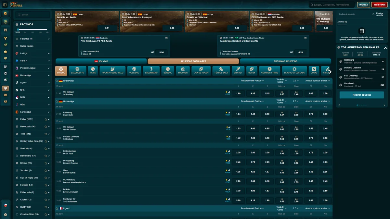Favorite the DFB Pokal league star
This screenshot has height=219, width=390.
click(57, 80)
